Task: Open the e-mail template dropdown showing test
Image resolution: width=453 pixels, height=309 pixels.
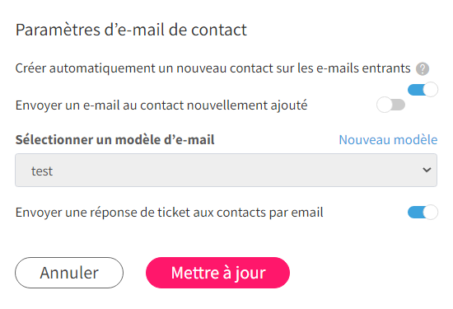Action: 226,171
